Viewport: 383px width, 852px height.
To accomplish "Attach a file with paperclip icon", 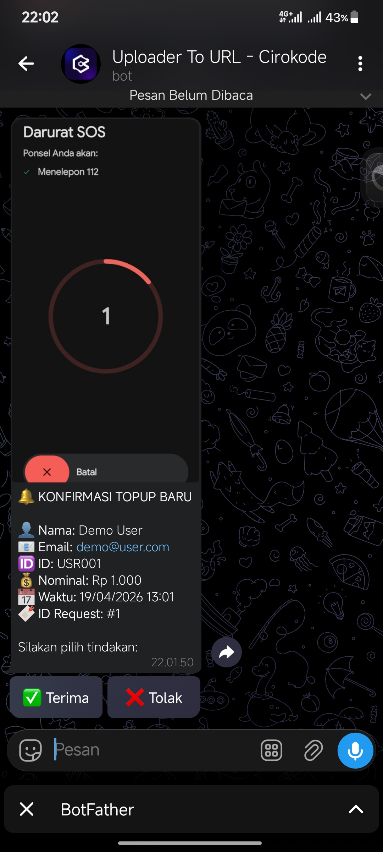I will pos(313,750).
